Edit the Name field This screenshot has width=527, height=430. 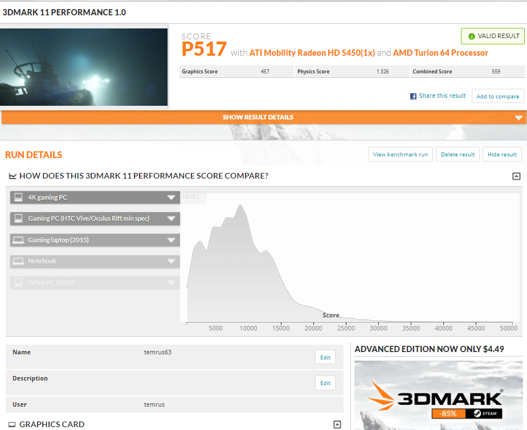325,357
